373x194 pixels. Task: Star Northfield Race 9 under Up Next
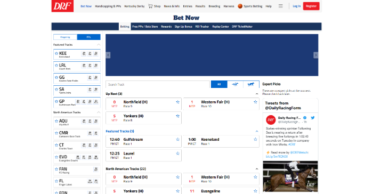point(177,102)
